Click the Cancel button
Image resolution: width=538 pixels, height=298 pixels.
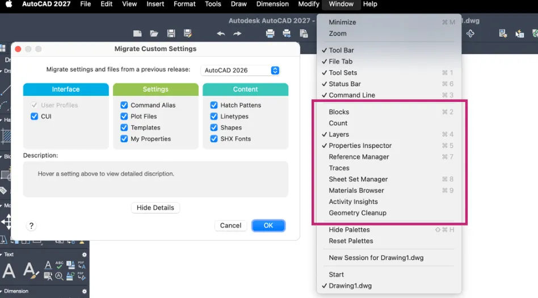[x=230, y=225]
